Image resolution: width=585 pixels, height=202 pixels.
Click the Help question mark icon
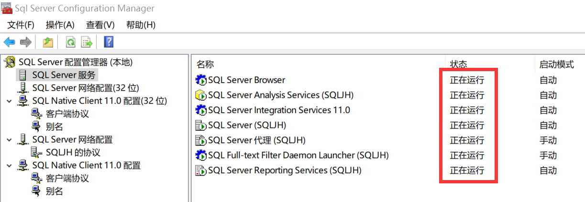click(x=109, y=42)
